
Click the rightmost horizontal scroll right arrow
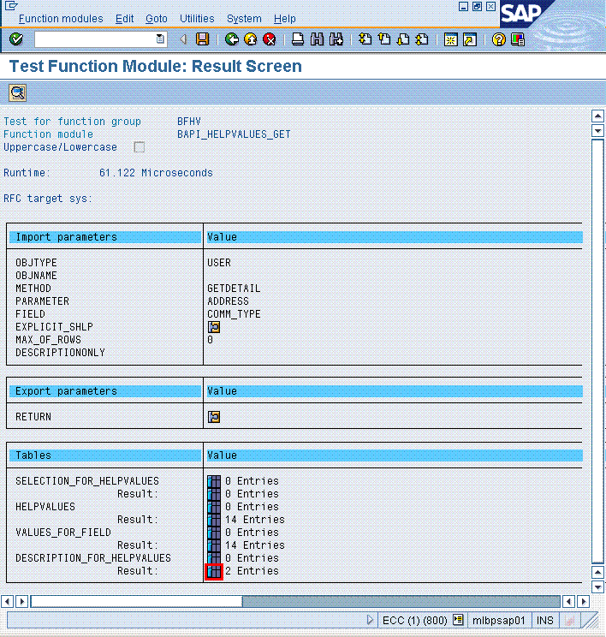pos(584,601)
